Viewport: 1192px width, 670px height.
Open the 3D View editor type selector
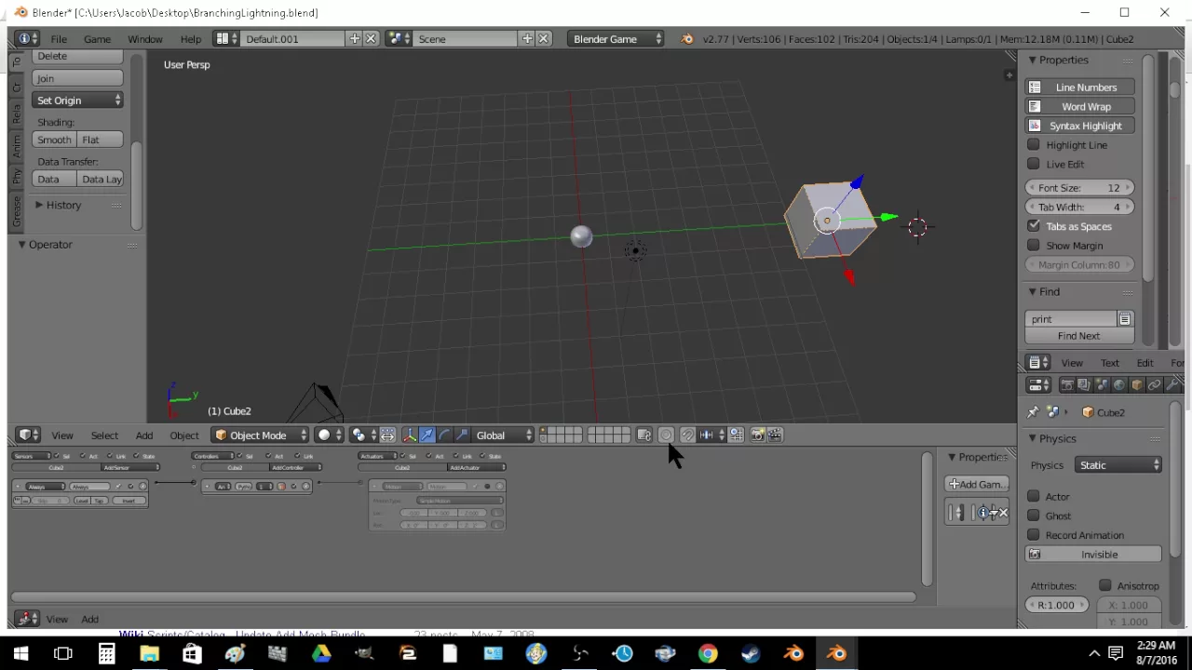coord(28,435)
